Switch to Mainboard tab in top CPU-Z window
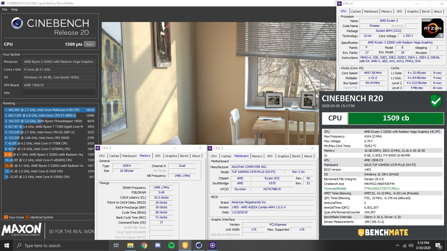This screenshot has height=251, width=447. tap(371, 11)
